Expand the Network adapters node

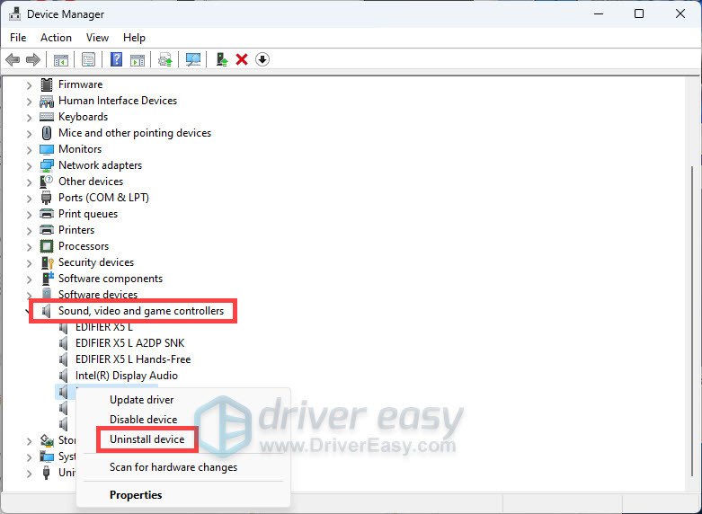pos(29,165)
